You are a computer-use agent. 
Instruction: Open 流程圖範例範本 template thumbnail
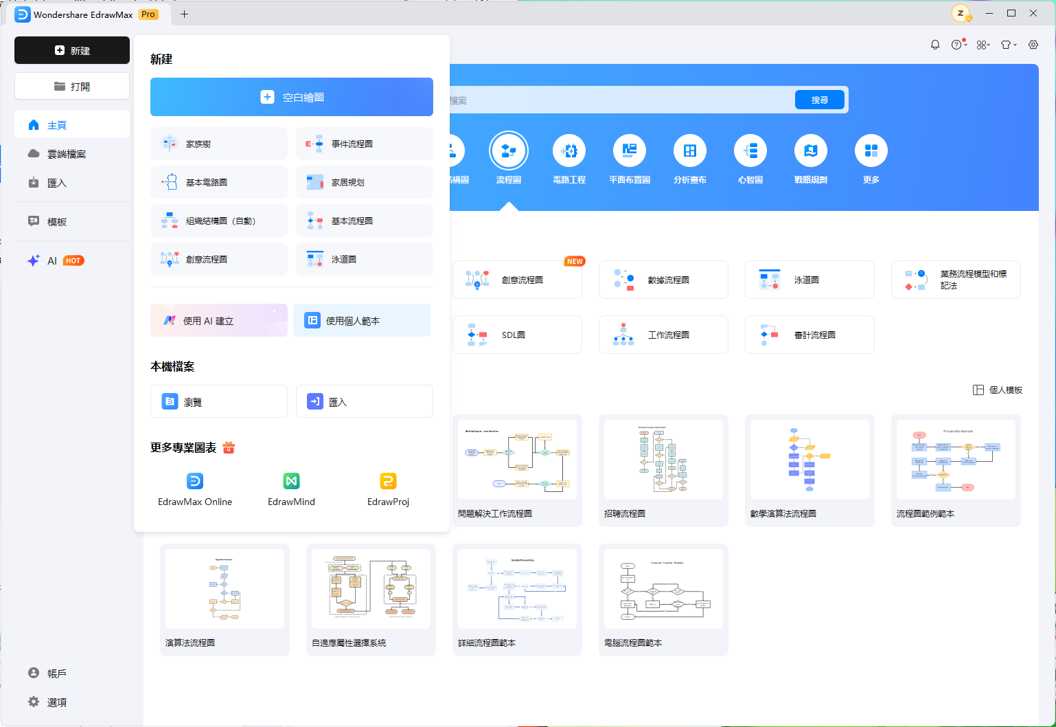(x=956, y=460)
